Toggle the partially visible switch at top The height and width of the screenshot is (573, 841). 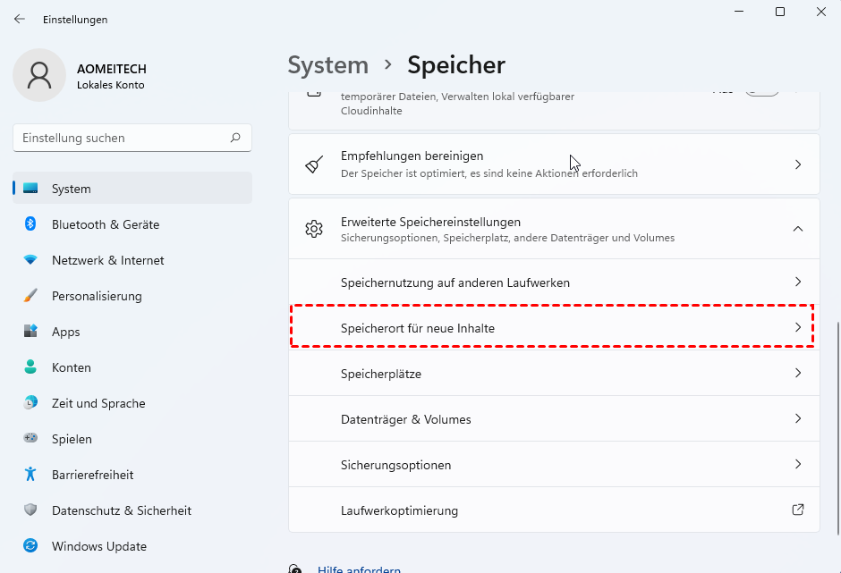(761, 91)
